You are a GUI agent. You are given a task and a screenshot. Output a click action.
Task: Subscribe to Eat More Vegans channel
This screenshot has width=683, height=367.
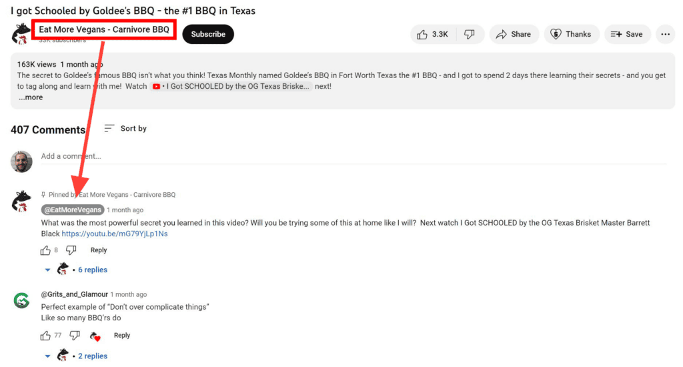coord(208,35)
